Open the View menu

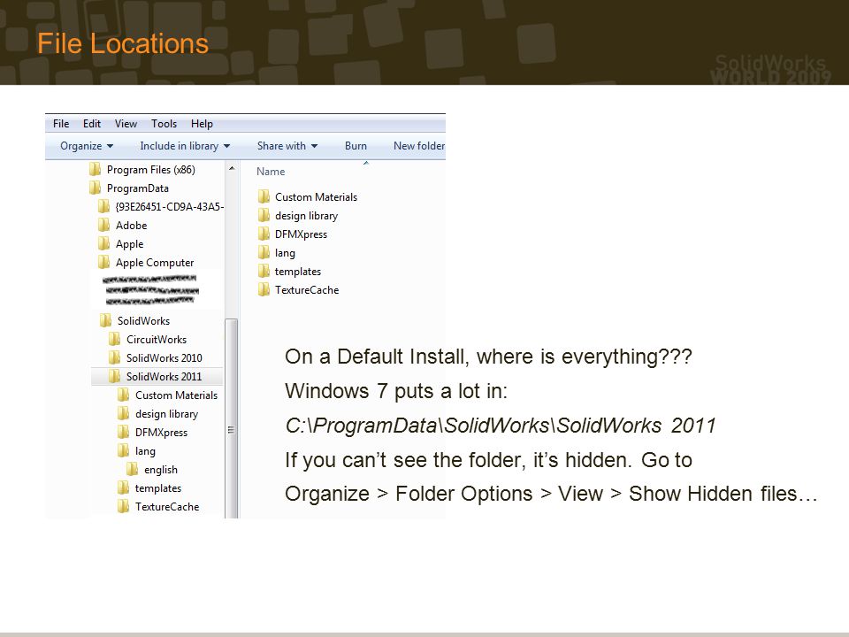126,124
